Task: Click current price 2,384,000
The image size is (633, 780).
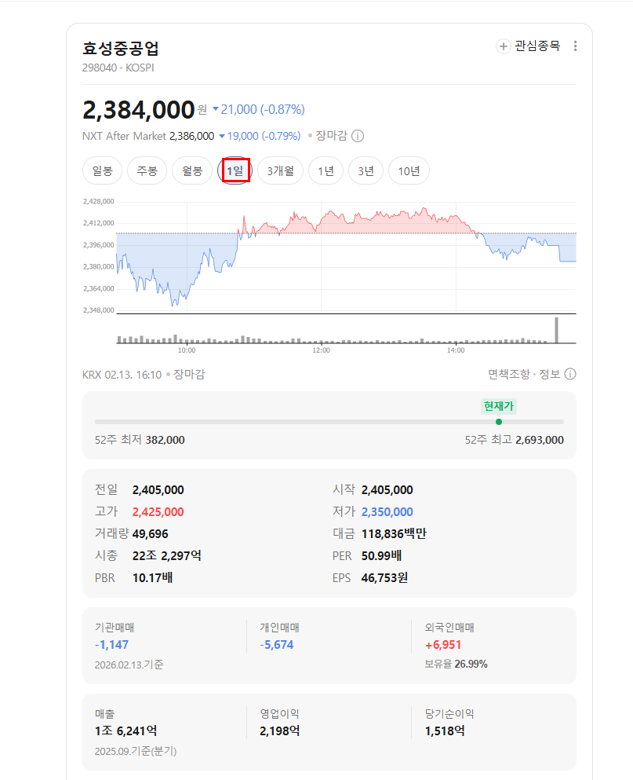Action: (x=139, y=110)
